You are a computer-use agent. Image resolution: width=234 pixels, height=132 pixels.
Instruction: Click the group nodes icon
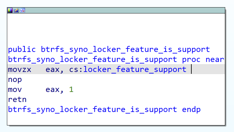23,10
